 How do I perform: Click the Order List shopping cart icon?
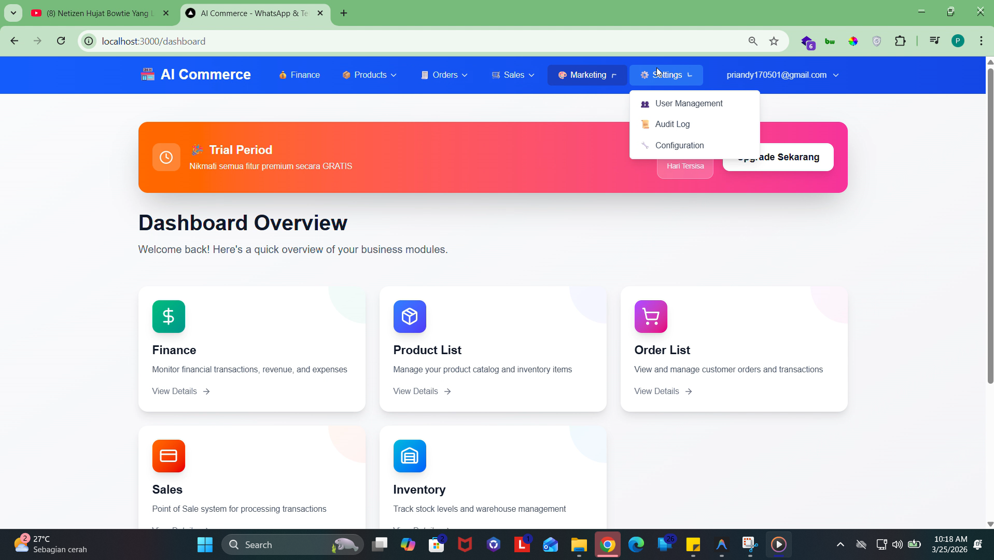click(651, 316)
